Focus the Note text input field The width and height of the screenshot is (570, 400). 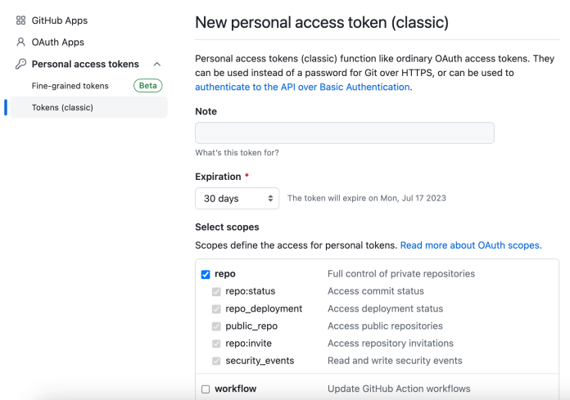click(344, 133)
